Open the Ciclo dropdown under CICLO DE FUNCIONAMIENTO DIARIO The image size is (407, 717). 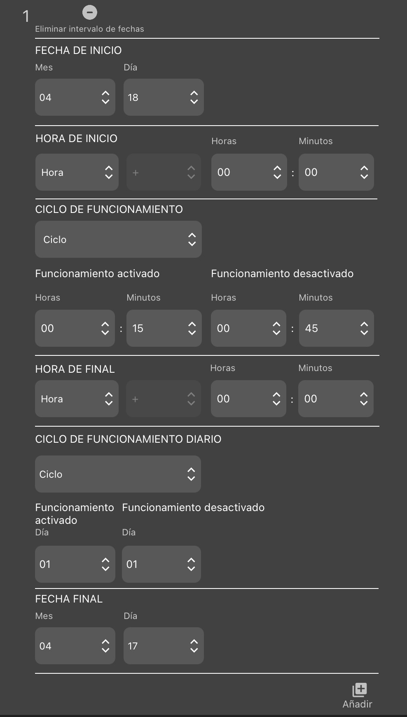pyautogui.click(x=118, y=474)
